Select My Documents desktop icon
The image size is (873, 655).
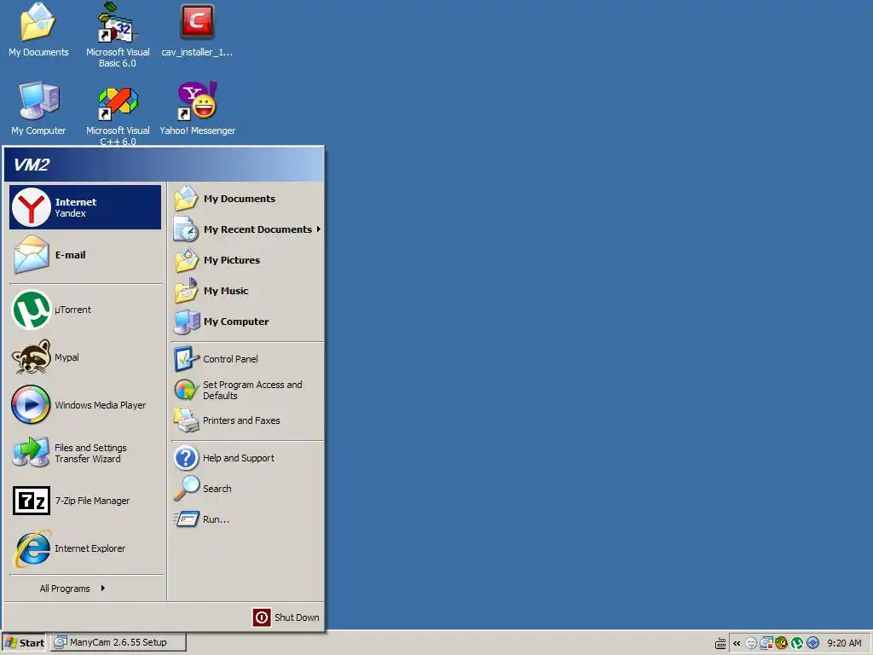pyautogui.click(x=38, y=30)
